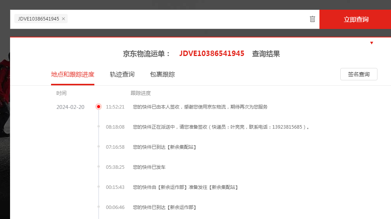The image size is (391, 219).
Task: Click the 07:16:58 timestamp
Action: (x=115, y=147)
